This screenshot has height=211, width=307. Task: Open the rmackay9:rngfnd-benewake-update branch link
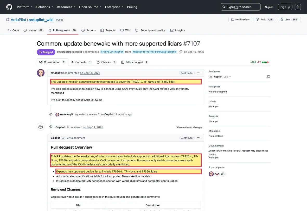pyautogui.click(x=154, y=52)
